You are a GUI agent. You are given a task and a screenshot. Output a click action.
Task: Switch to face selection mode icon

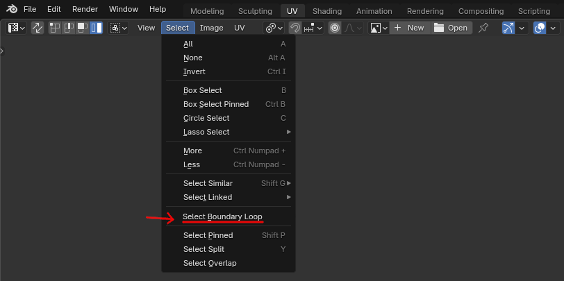click(83, 28)
